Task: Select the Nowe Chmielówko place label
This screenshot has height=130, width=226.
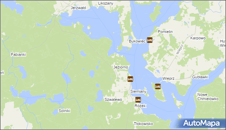Action: 208,97
